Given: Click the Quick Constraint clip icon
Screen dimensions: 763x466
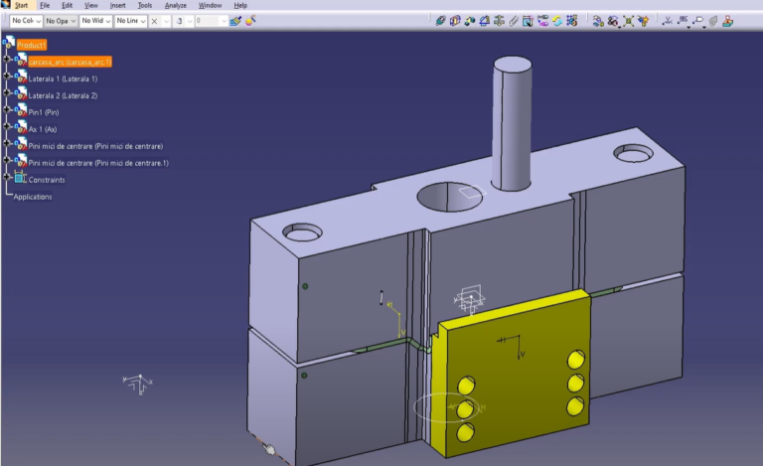Looking at the screenshot, I should point(514,20).
